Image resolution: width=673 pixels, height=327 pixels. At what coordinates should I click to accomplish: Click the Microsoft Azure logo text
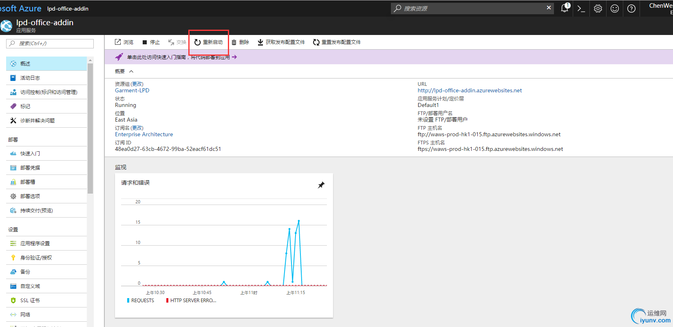(x=21, y=9)
